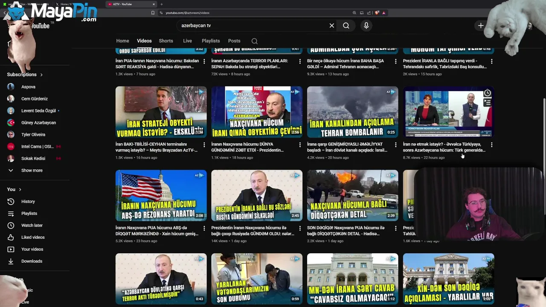The width and height of the screenshot is (546, 307).
Task: Open a new browser tab with plus
Action: [x=161, y=4]
